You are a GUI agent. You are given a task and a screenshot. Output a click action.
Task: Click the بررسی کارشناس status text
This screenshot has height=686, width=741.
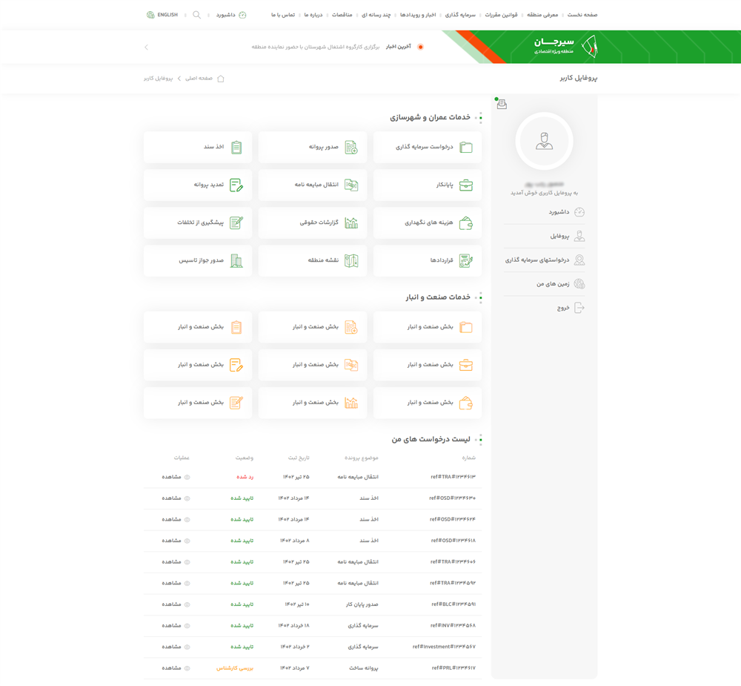pyautogui.click(x=235, y=668)
